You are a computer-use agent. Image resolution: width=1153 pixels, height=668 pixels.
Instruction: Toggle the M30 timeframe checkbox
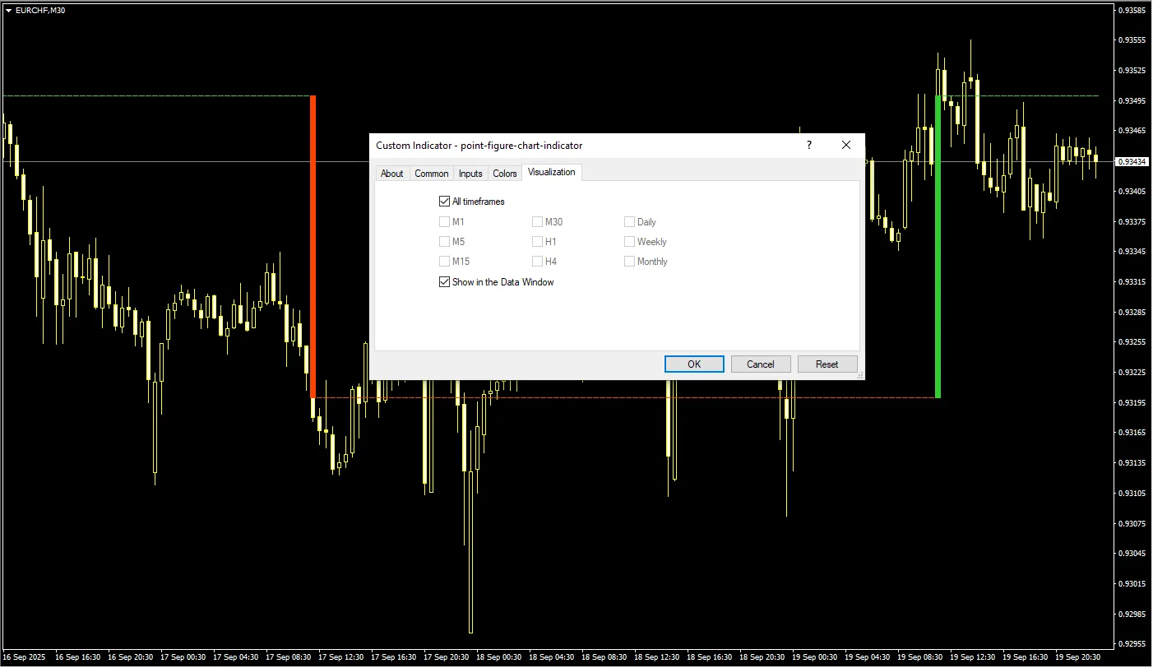click(x=537, y=222)
